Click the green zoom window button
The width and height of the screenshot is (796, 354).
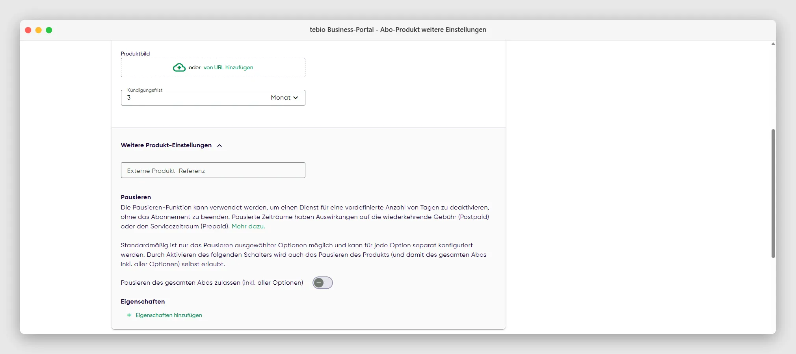click(x=49, y=30)
